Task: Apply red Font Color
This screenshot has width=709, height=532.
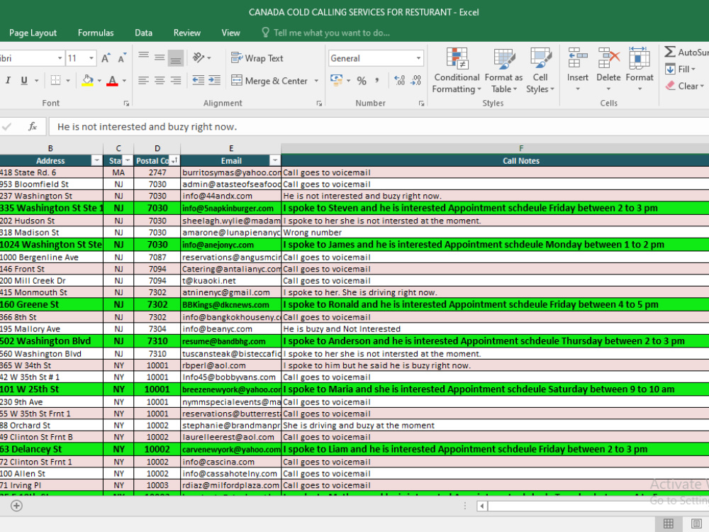Action: [112, 81]
